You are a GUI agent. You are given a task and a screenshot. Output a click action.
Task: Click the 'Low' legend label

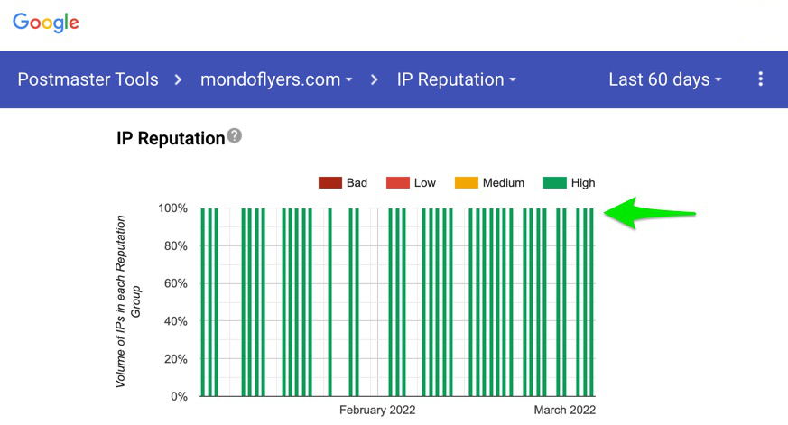click(424, 183)
